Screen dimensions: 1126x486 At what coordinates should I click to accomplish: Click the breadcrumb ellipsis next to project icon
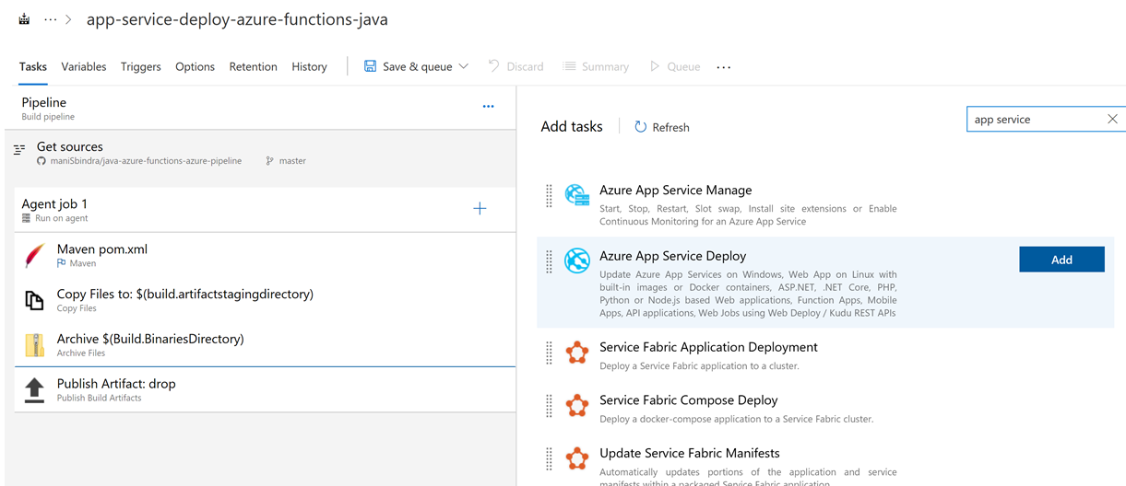click(51, 19)
